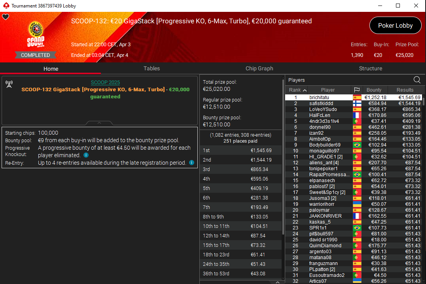Click the 3rd place €865.34 payout row
This screenshot has width=426, height=284.
241,169
